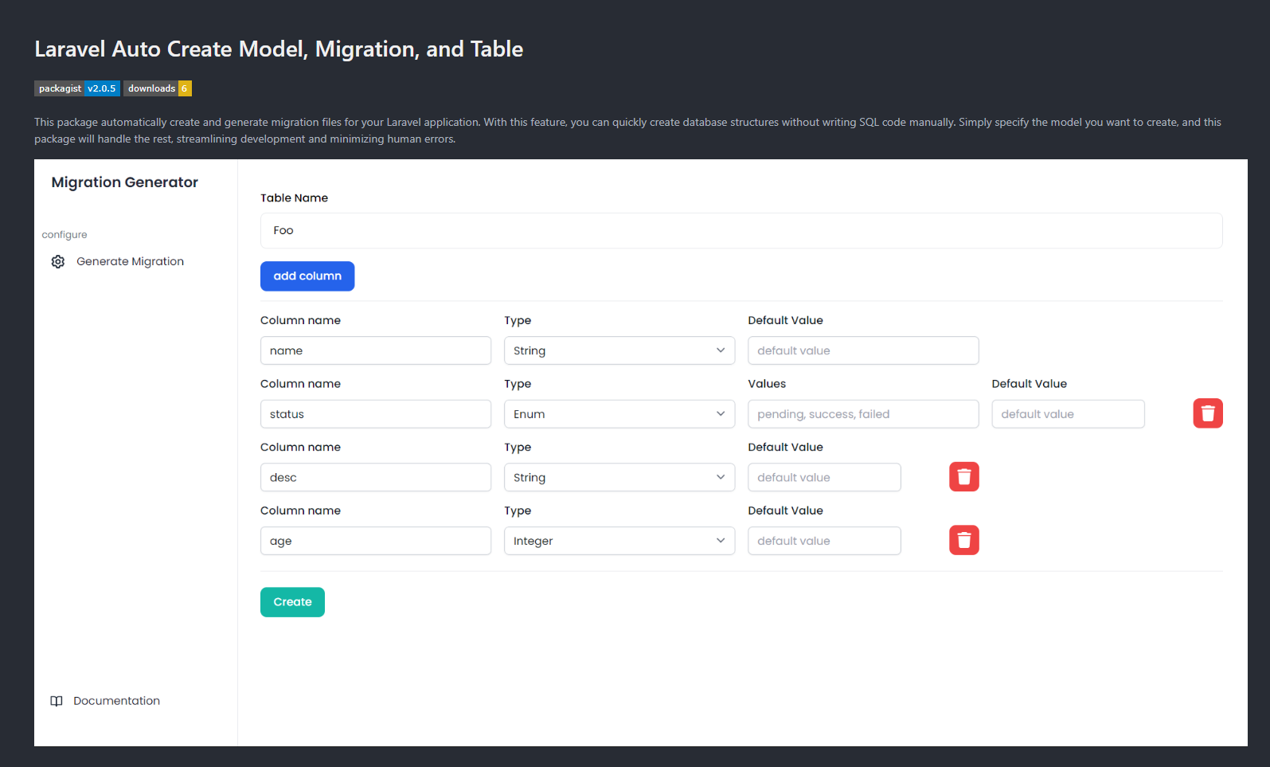The width and height of the screenshot is (1270, 767).
Task: Click the page heading Laravel Auto Create Model
Action: 279,49
